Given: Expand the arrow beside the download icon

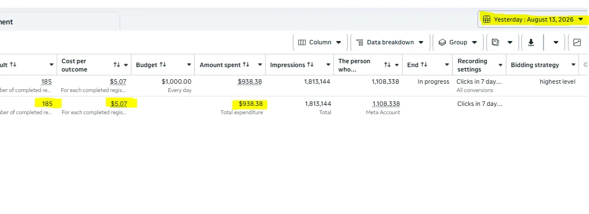Looking at the screenshot, I should pos(556,43).
